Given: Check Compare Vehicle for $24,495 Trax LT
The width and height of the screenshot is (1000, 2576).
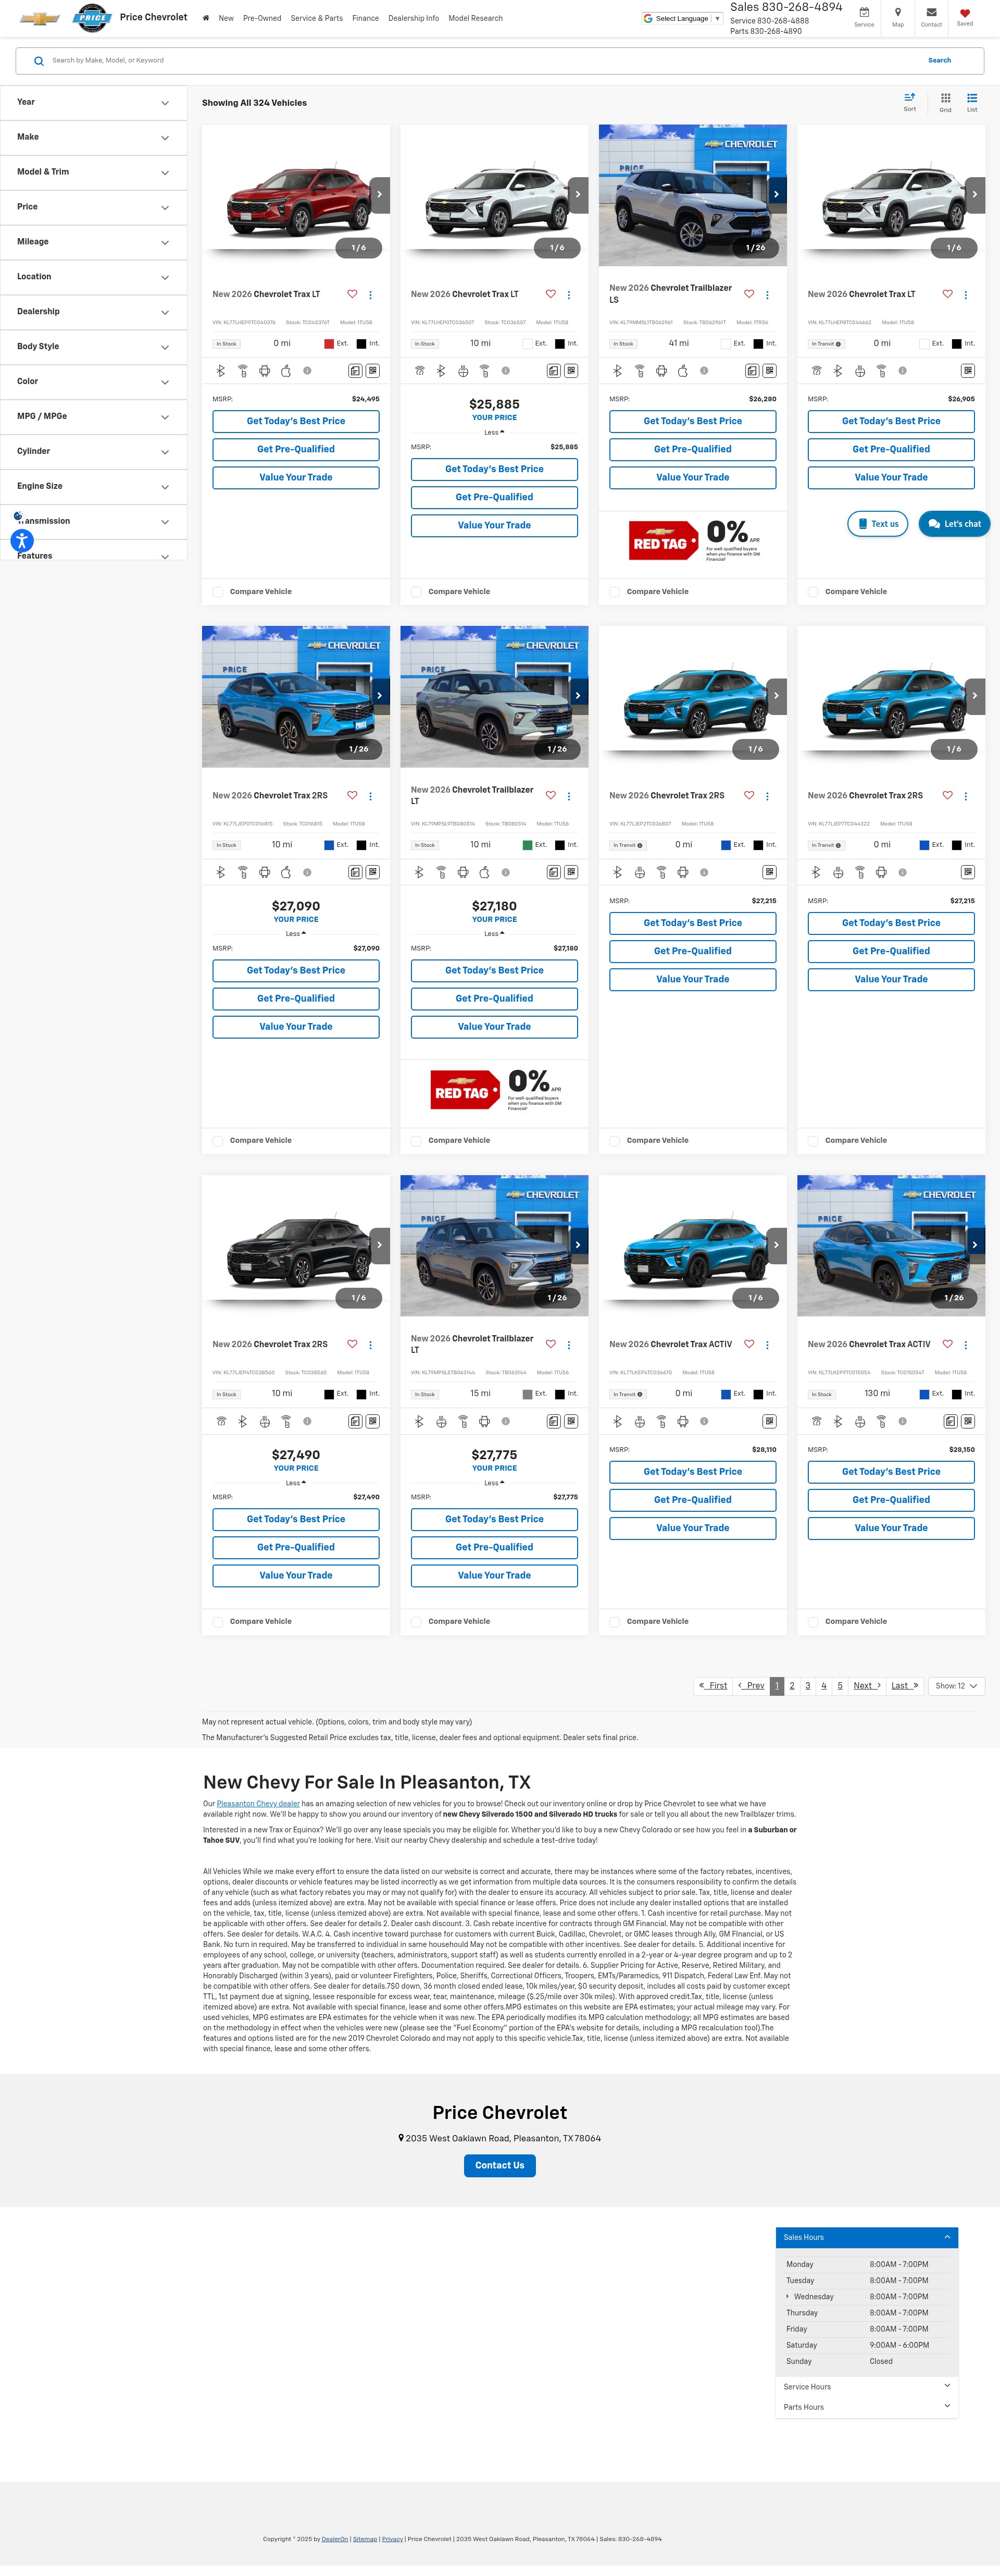Looking at the screenshot, I should tap(218, 592).
